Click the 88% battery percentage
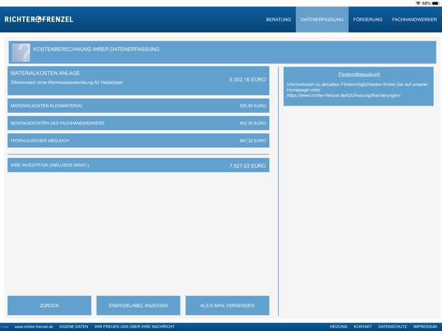 [426, 3]
